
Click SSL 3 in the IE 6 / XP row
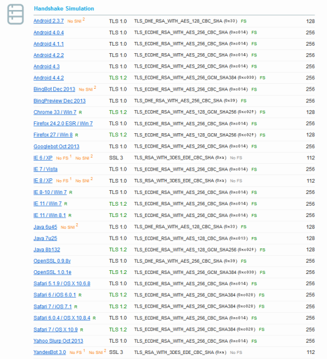(116, 158)
